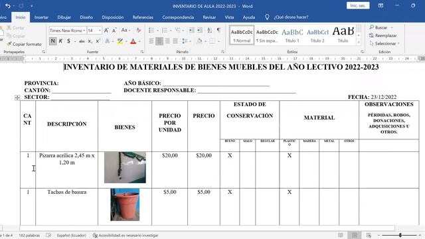Apply subscript formatting
This screenshot has height=239, width=425.
[x=90, y=41]
